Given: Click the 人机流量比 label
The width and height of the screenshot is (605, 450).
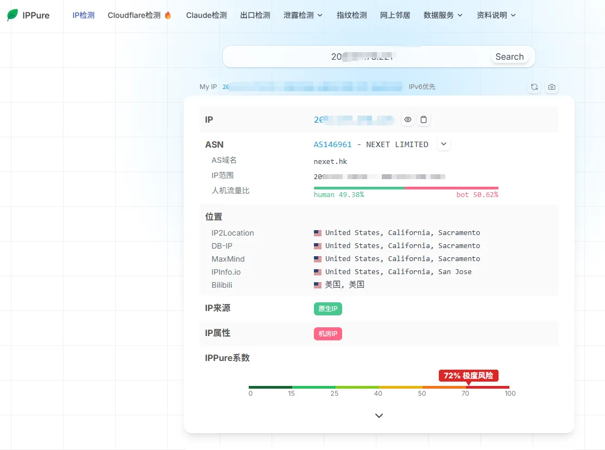Looking at the screenshot, I should click(230, 191).
